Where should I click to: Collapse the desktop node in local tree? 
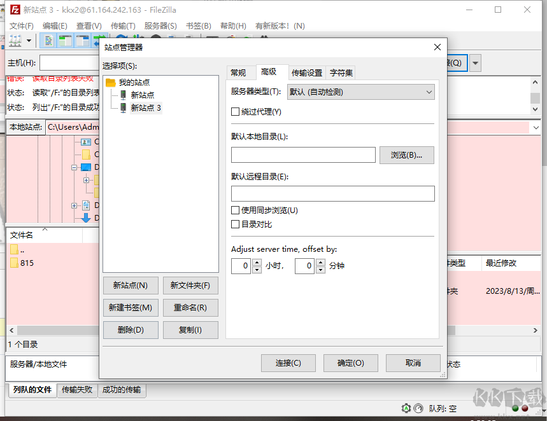click(74, 167)
